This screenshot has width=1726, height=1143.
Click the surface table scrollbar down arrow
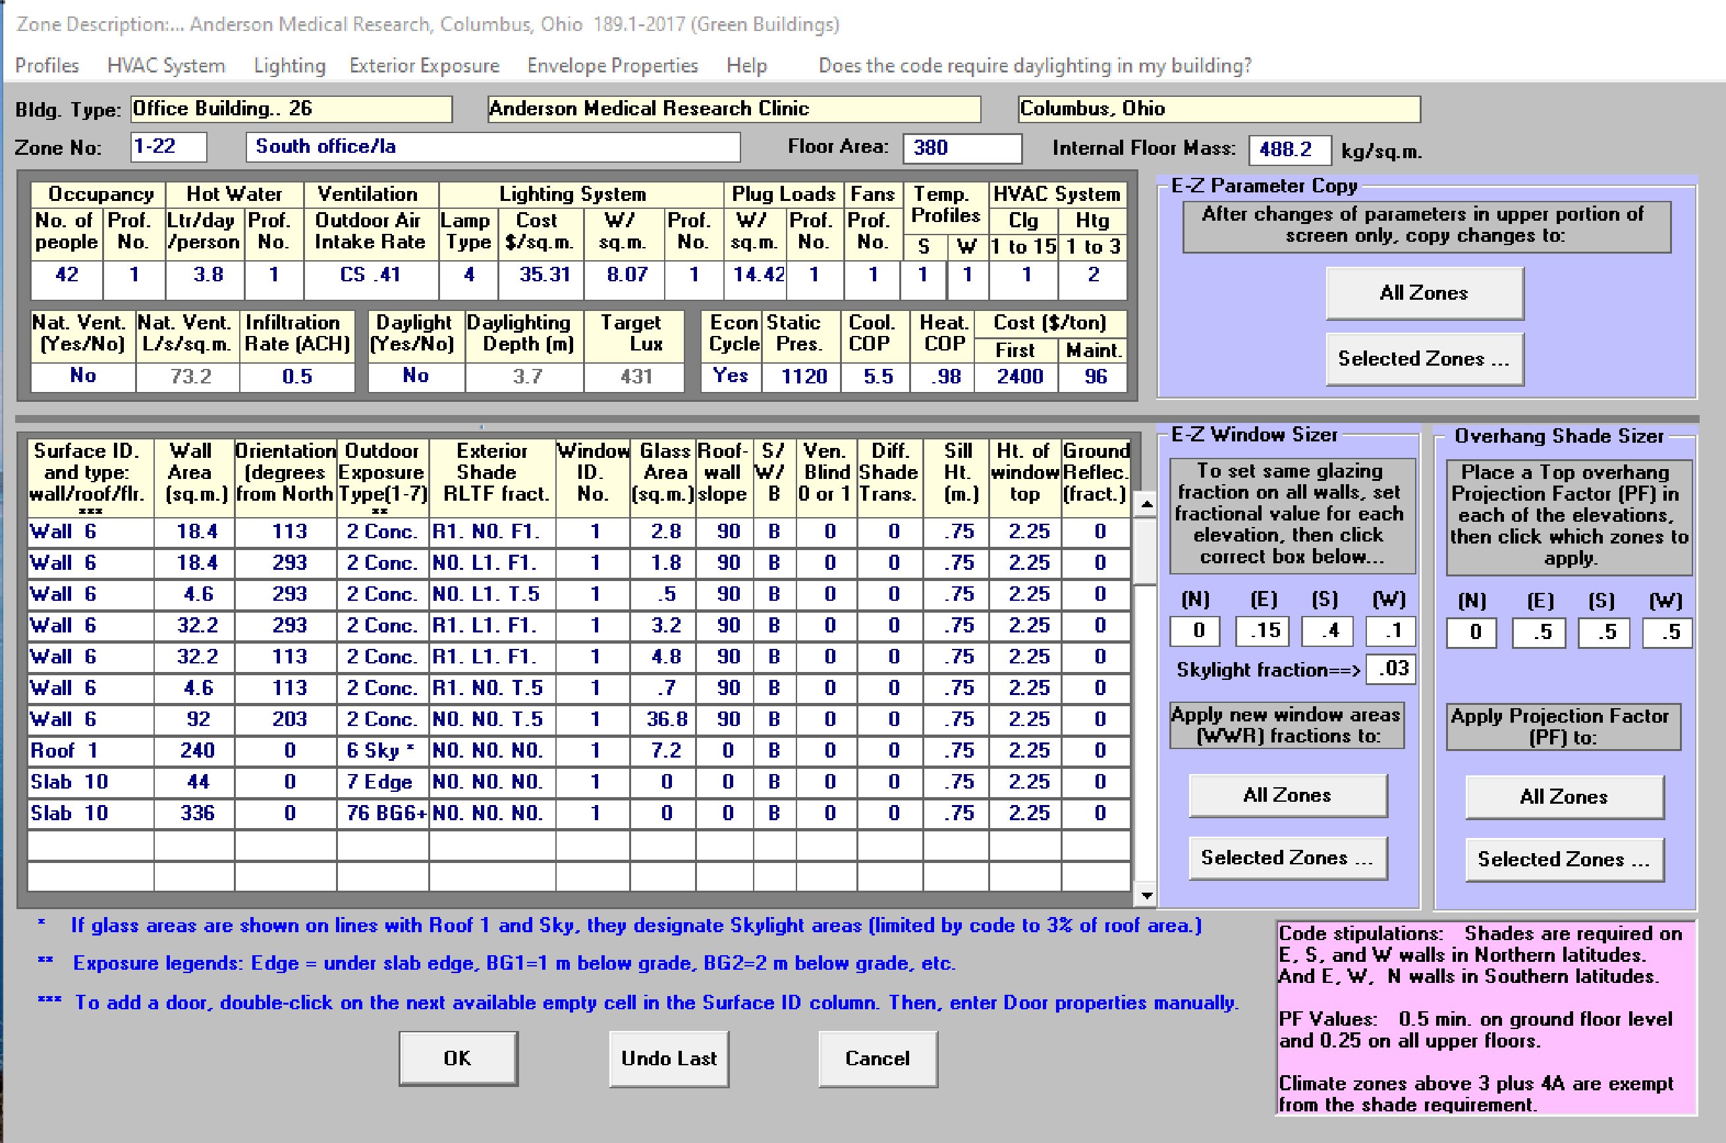(1146, 895)
